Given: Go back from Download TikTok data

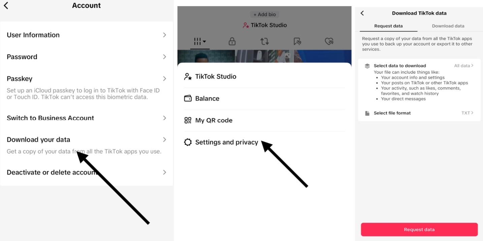Looking at the screenshot, I should tap(362, 13).
